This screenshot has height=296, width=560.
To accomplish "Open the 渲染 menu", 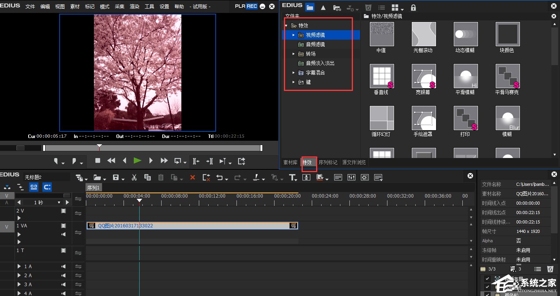I will 135,7.
